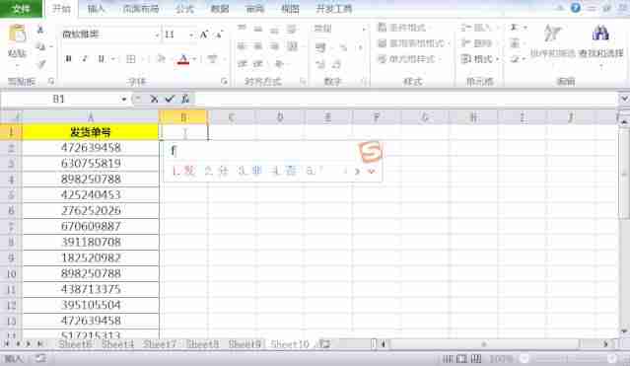This screenshot has width=630, height=366.
Task: Toggle Wrap Text icon
Action: (x=292, y=29)
